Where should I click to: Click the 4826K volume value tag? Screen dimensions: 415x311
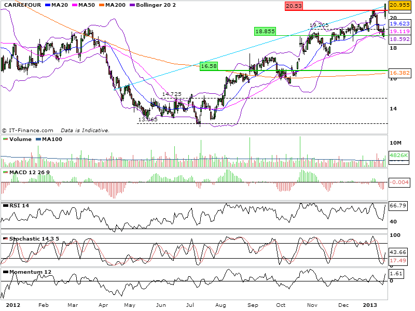pyautogui.click(x=399, y=155)
